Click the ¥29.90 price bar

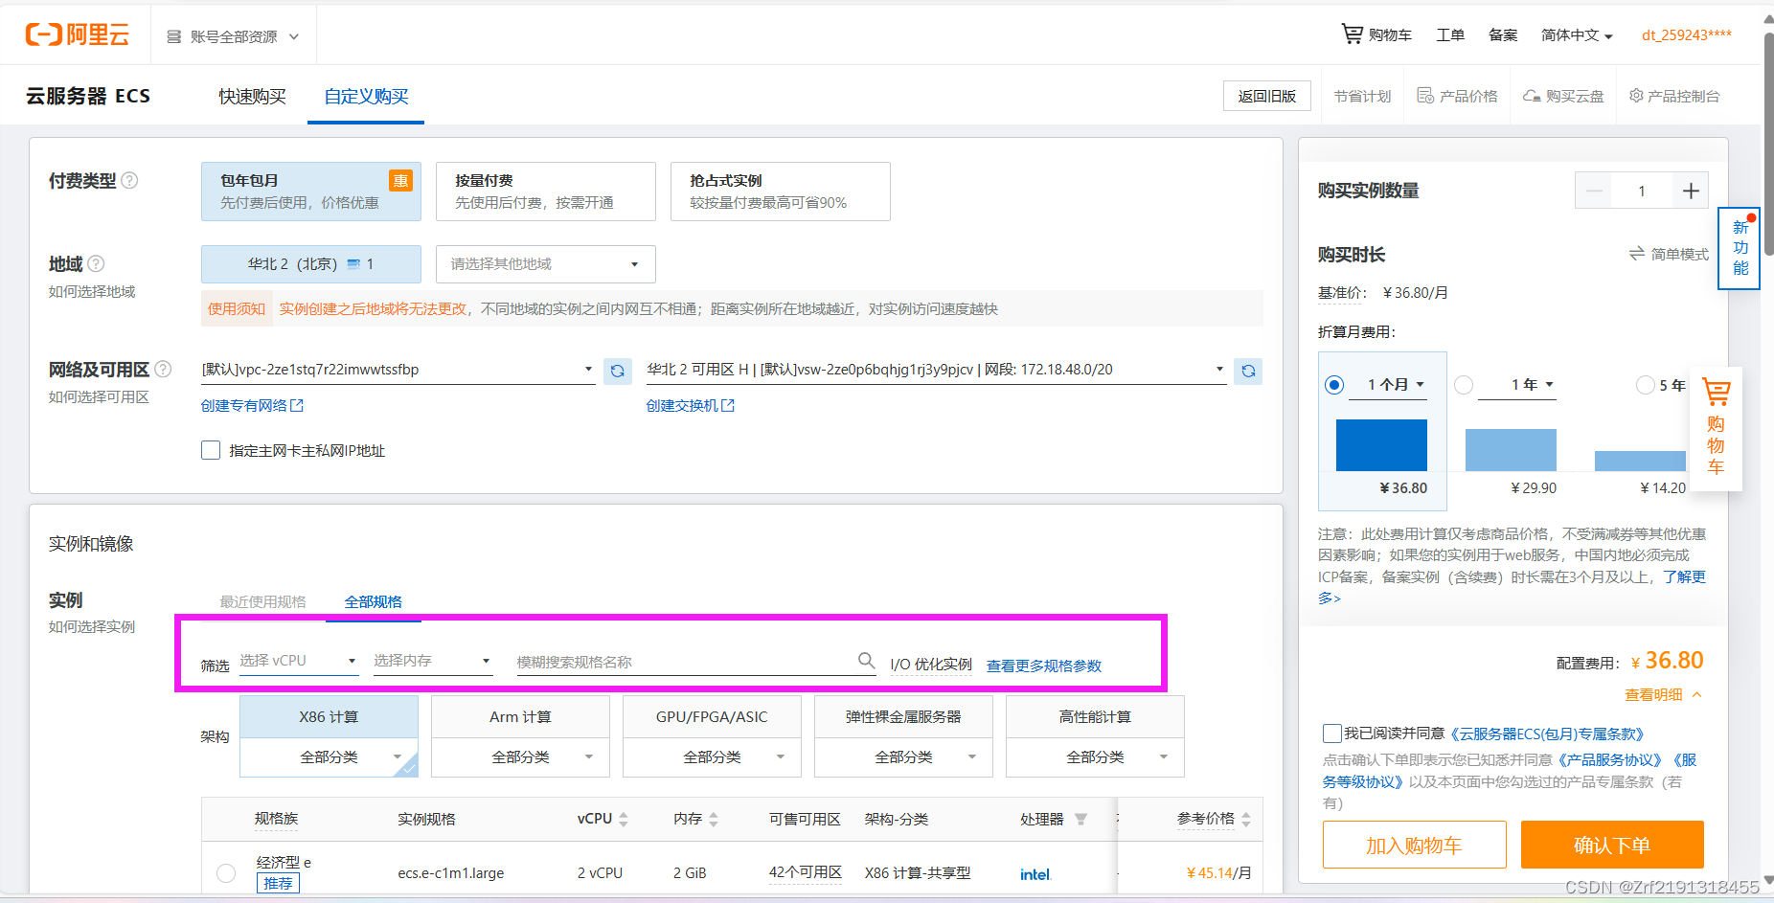pyautogui.click(x=1511, y=449)
